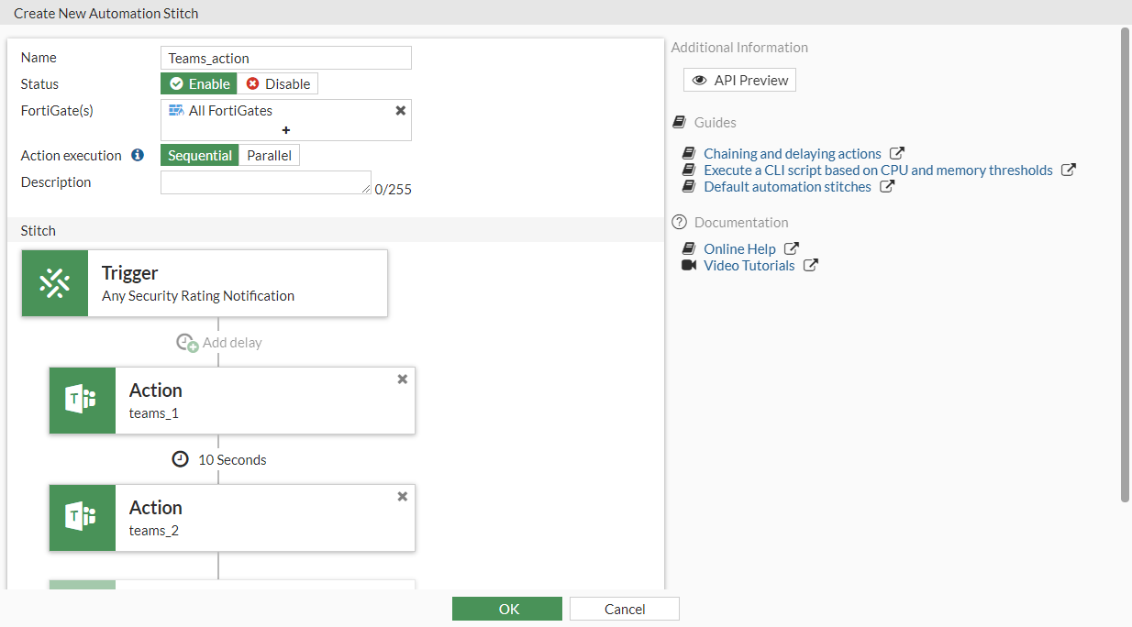Click the 10 Seconds delay clock icon

pos(181,459)
